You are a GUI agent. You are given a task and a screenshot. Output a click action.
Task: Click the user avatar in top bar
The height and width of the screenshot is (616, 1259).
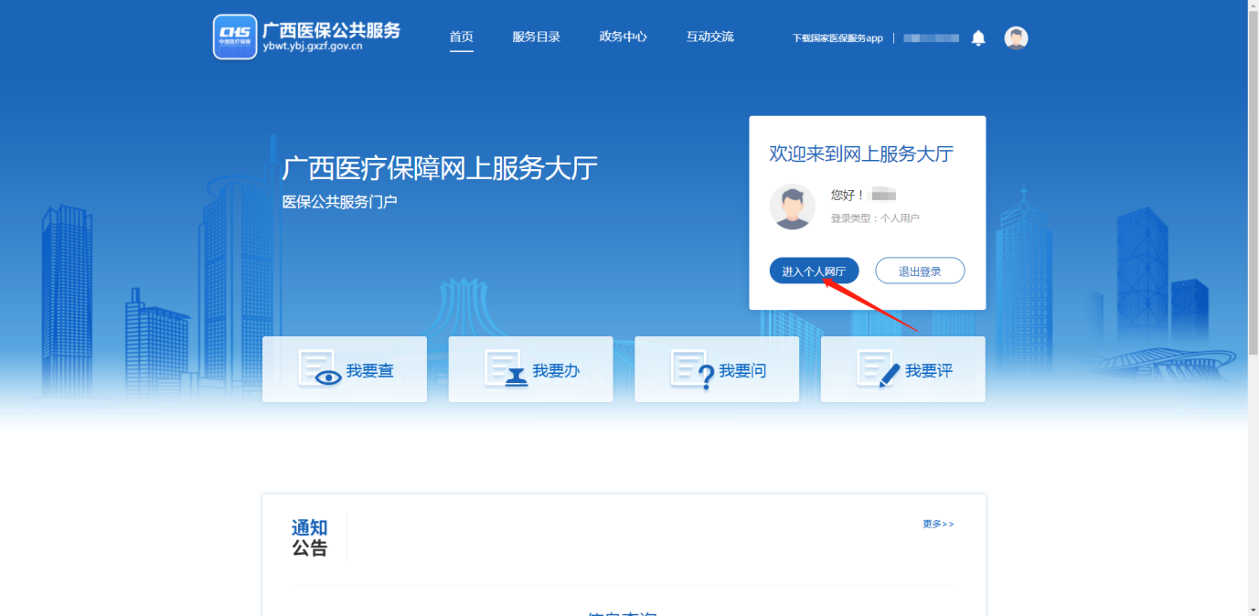(1016, 37)
